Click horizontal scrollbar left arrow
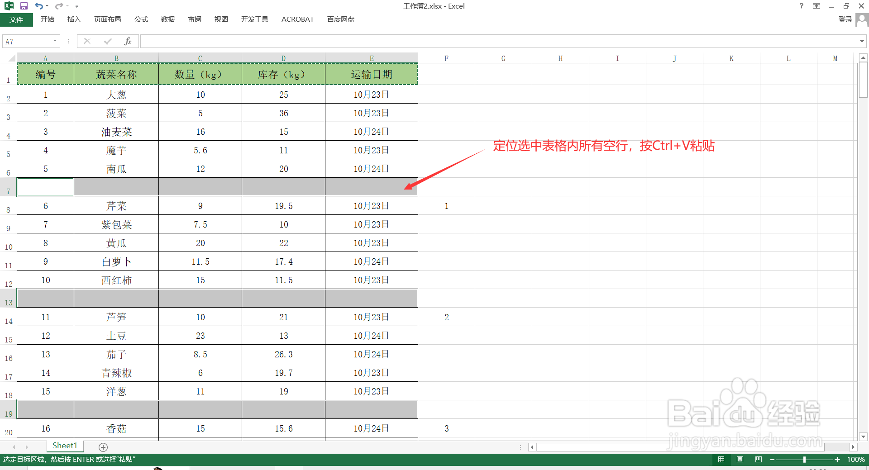Screen dimensions: 869x470 532,447
